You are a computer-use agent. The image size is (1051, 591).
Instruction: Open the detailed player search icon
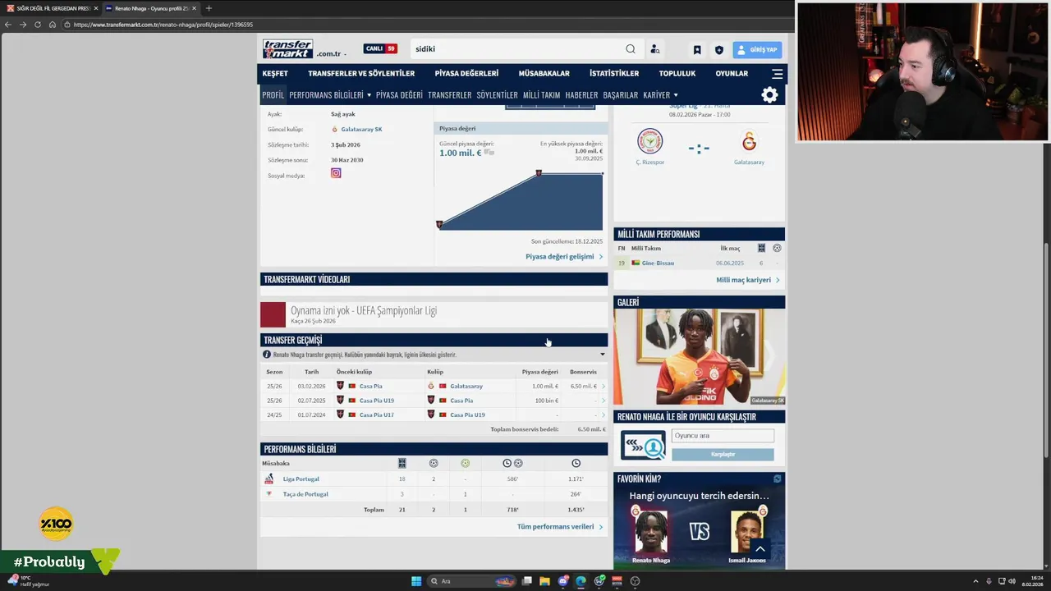tap(655, 49)
